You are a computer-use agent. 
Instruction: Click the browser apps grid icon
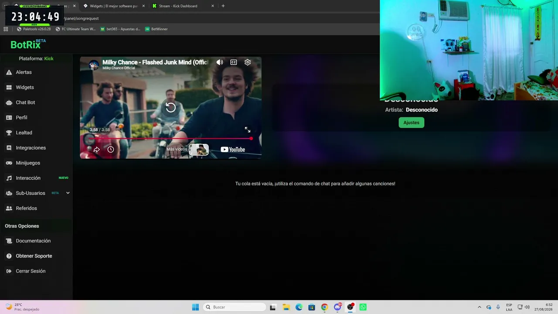tap(6, 29)
